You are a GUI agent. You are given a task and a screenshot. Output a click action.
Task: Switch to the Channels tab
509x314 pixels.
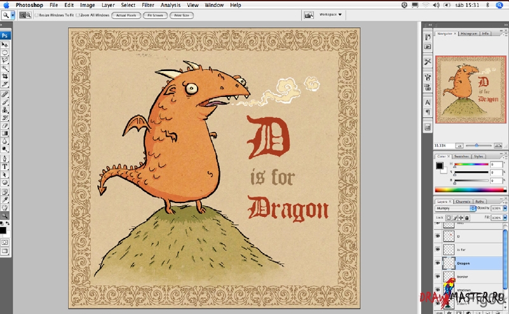click(x=463, y=202)
